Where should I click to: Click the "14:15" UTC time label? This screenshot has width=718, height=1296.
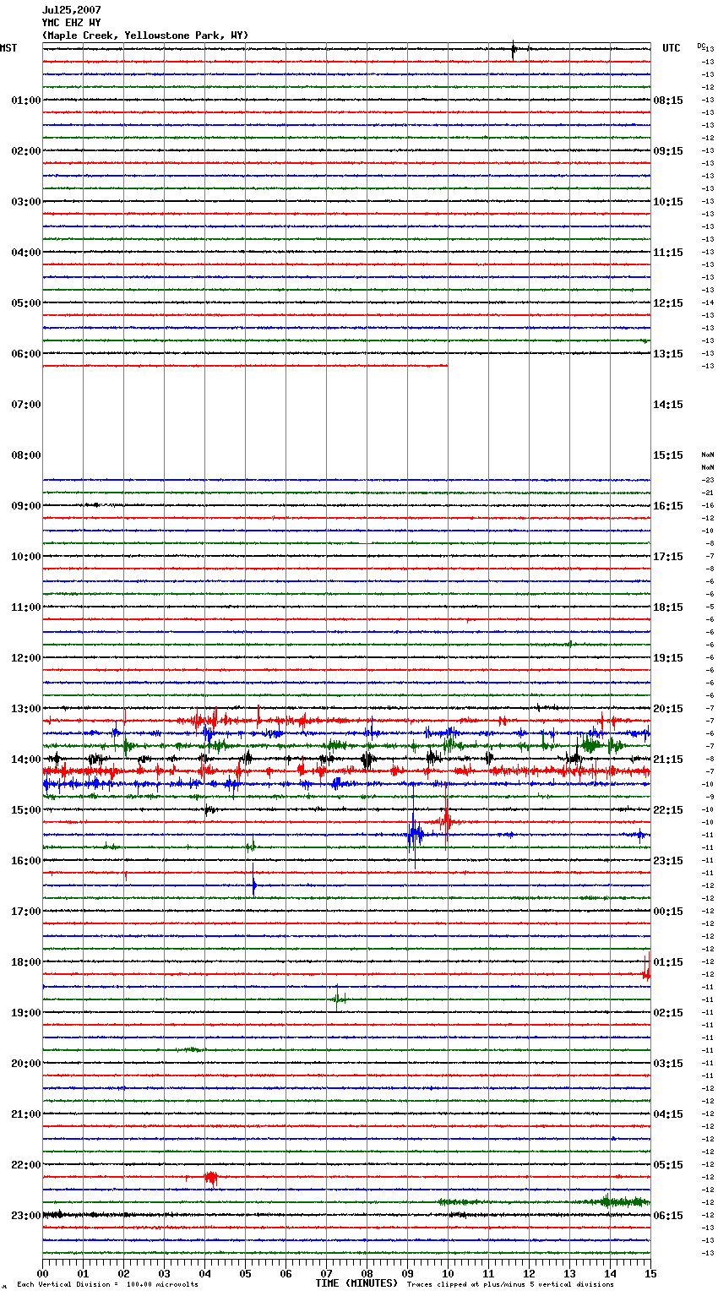[668, 405]
